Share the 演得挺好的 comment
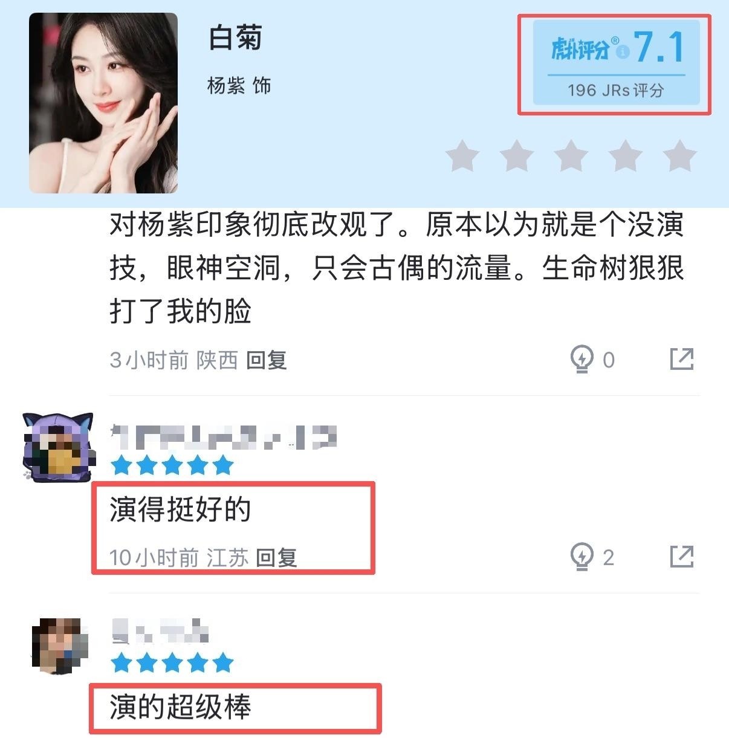The image size is (729, 738). [x=682, y=556]
